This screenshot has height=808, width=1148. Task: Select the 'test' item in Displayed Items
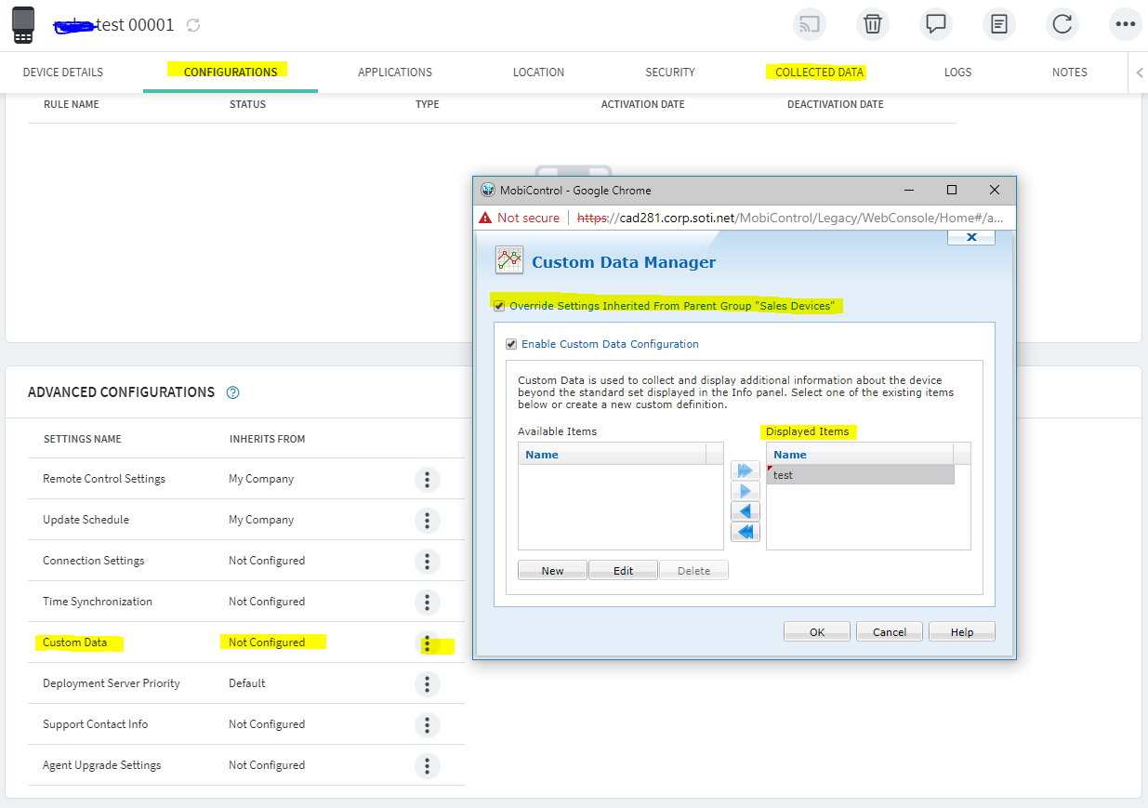[x=860, y=475]
